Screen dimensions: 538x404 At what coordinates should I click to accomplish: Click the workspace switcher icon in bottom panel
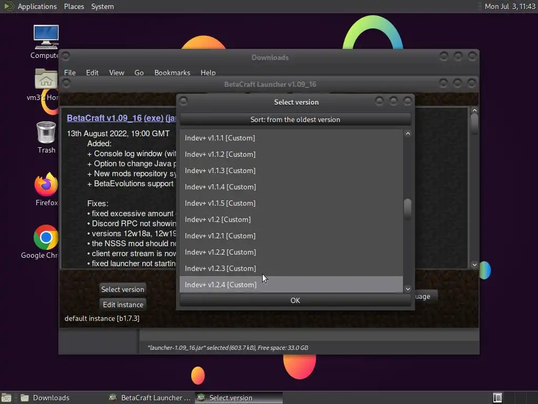pyautogui.click(x=498, y=398)
